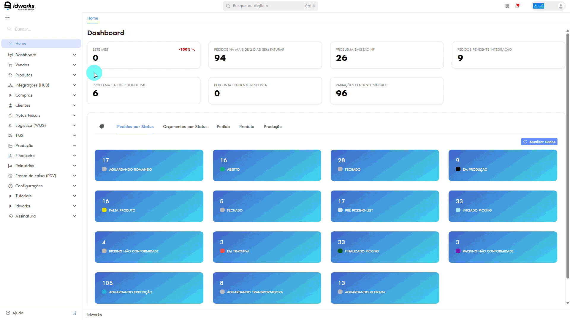Click the Ajuda help circle icon
Screen dimensions: 570x320
(8, 313)
